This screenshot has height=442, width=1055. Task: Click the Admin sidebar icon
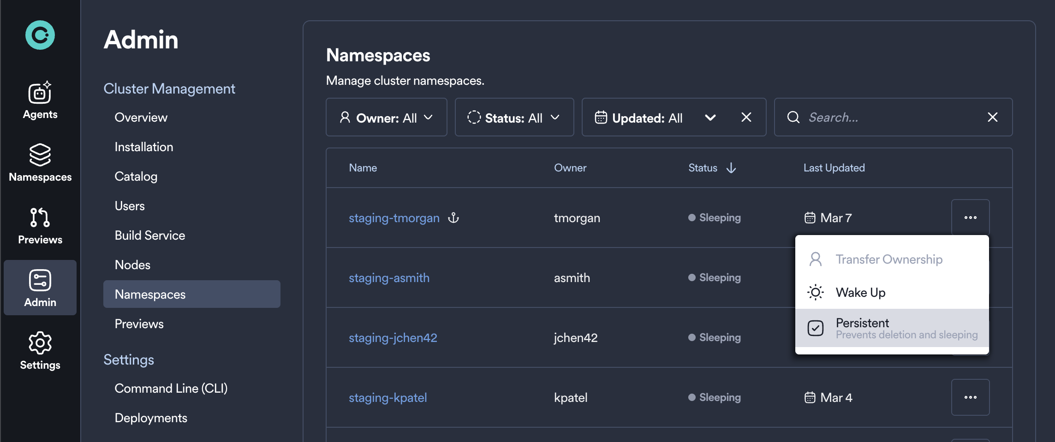tap(40, 287)
